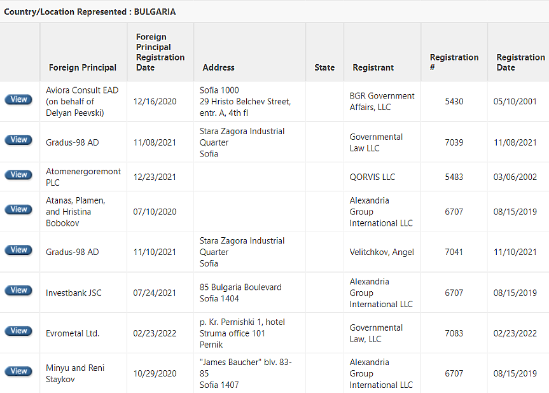The height and width of the screenshot is (393, 549).
Task: Sort by the final Registration Date header
Action: coord(520,62)
